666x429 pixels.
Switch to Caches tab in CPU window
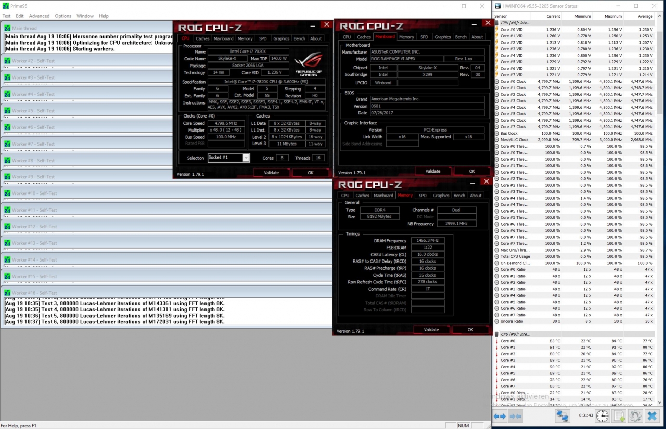(x=202, y=38)
